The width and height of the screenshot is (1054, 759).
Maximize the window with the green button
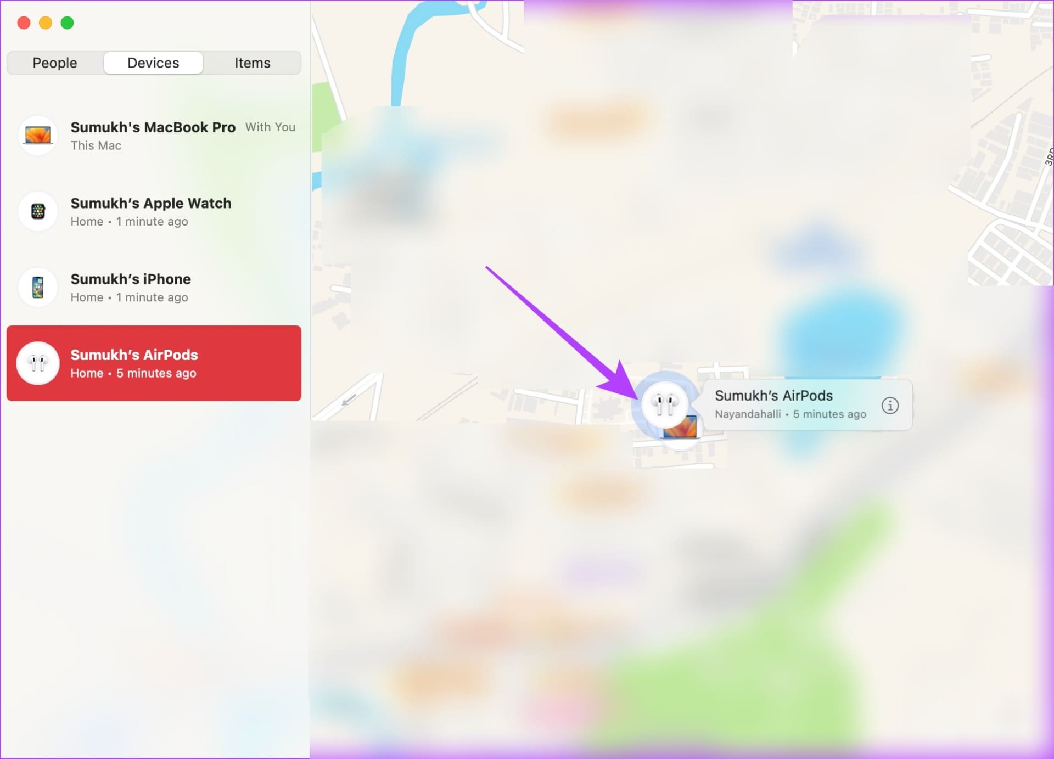[x=67, y=23]
